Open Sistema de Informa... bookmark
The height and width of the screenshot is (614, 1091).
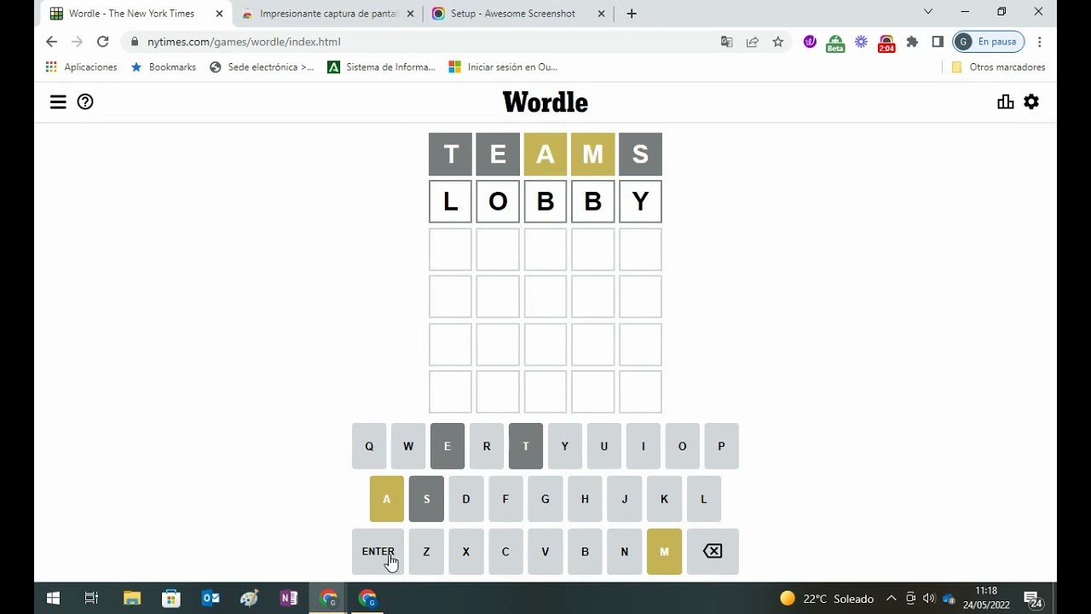point(381,67)
